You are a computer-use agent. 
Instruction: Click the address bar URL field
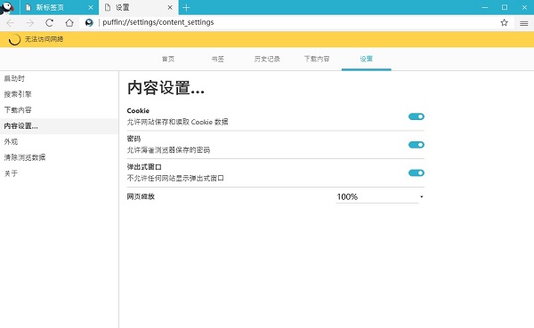click(x=296, y=22)
